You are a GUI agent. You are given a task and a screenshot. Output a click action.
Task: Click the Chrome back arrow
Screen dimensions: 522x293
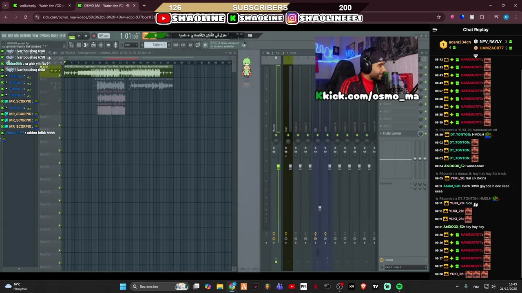click(x=6, y=17)
